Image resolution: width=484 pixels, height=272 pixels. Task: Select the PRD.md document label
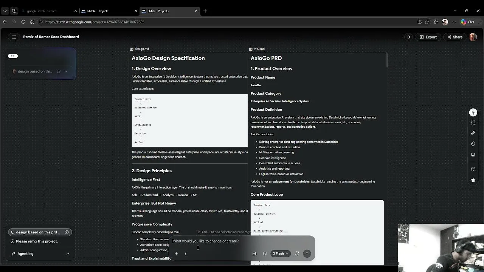click(x=257, y=49)
